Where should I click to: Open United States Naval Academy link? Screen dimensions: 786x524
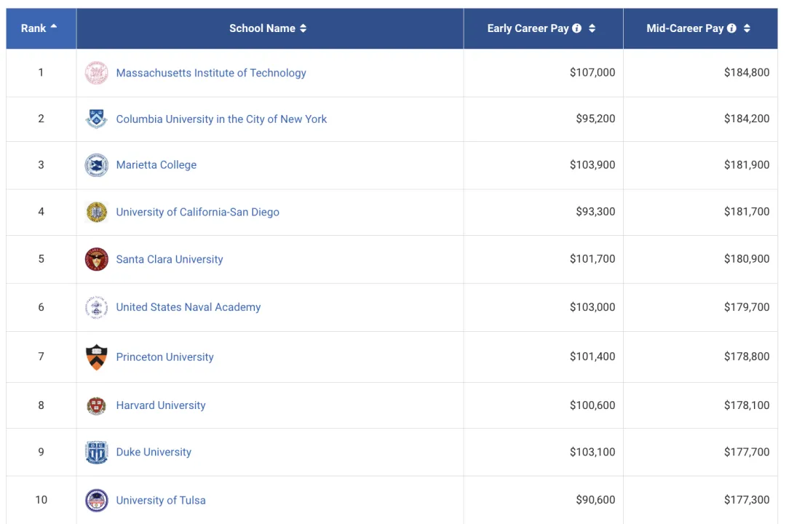[x=188, y=307]
